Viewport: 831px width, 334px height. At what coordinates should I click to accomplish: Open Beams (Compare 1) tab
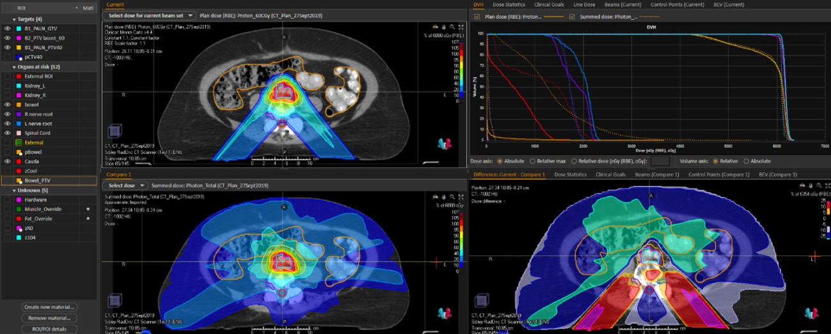(x=656, y=174)
